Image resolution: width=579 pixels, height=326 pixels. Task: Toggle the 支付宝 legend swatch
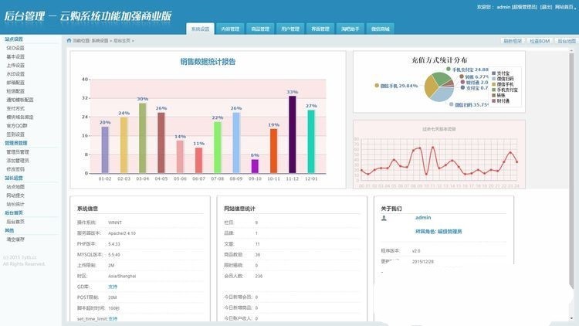pos(494,73)
